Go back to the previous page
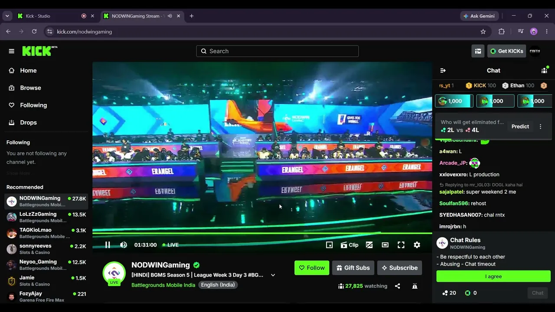Screen dimensions: 555x312 (8, 32)
